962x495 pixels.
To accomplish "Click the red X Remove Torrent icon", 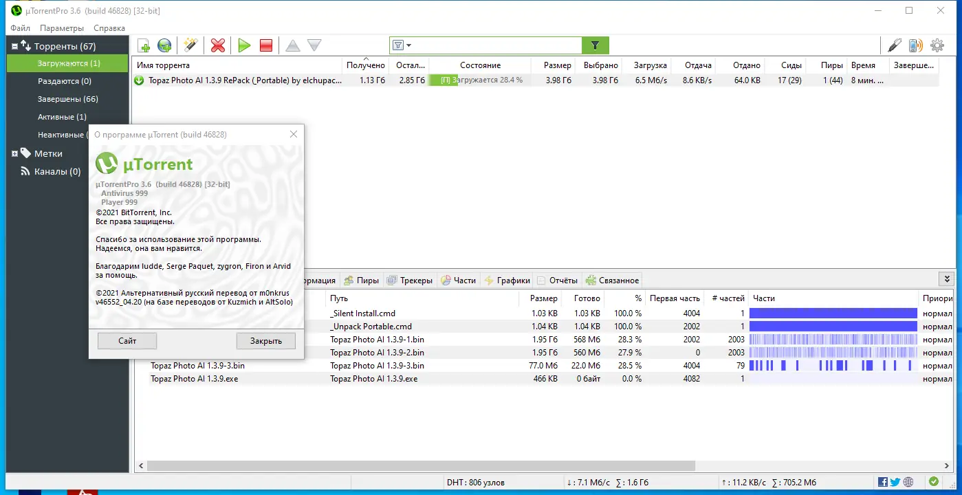I will [x=218, y=46].
